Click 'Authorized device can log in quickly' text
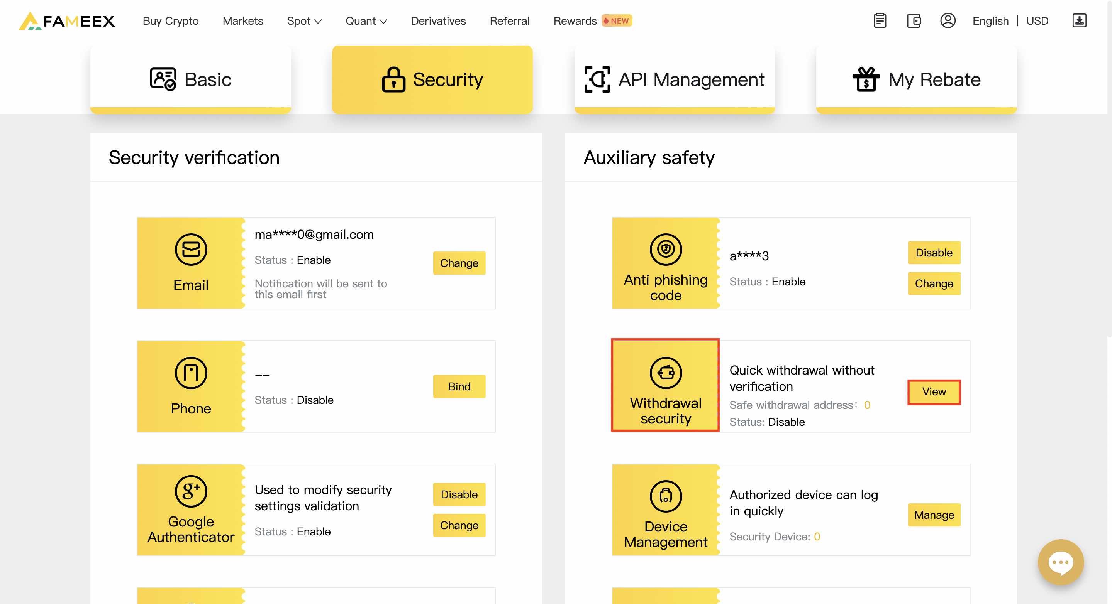 click(803, 502)
